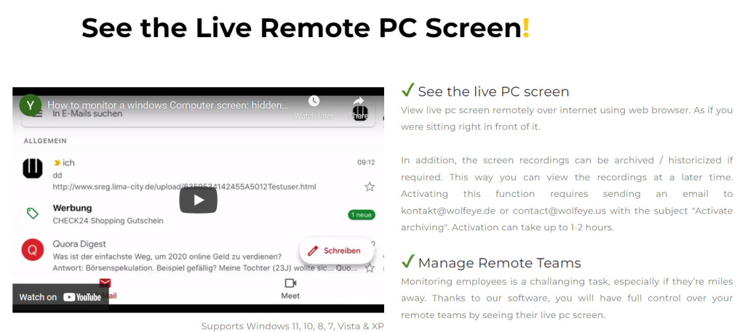Click the Schreiben compose button

(336, 251)
